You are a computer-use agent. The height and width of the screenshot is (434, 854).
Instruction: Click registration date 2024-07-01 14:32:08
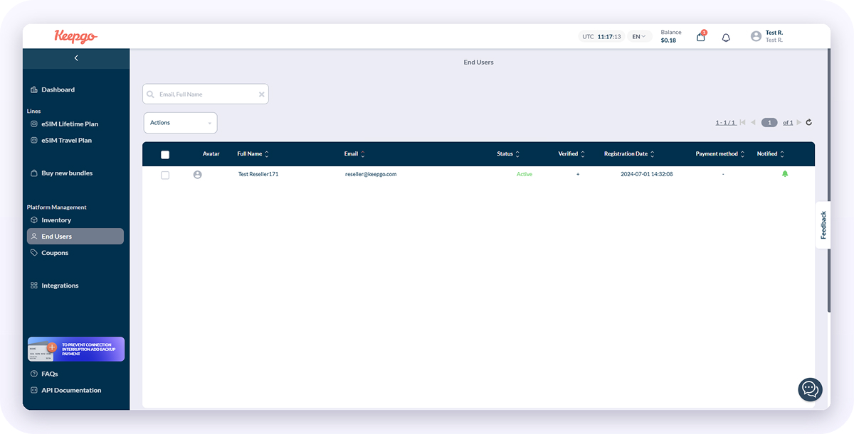(647, 174)
